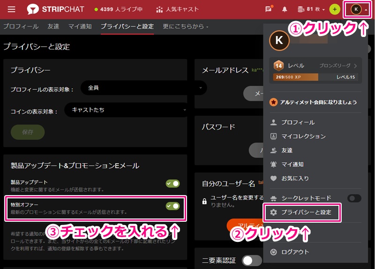The height and width of the screenshot is (269, 375).
Task: Open the messages chat icon
Action: (x=269, y=9)
